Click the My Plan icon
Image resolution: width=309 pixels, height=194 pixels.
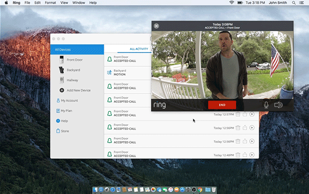pos(58,111)
